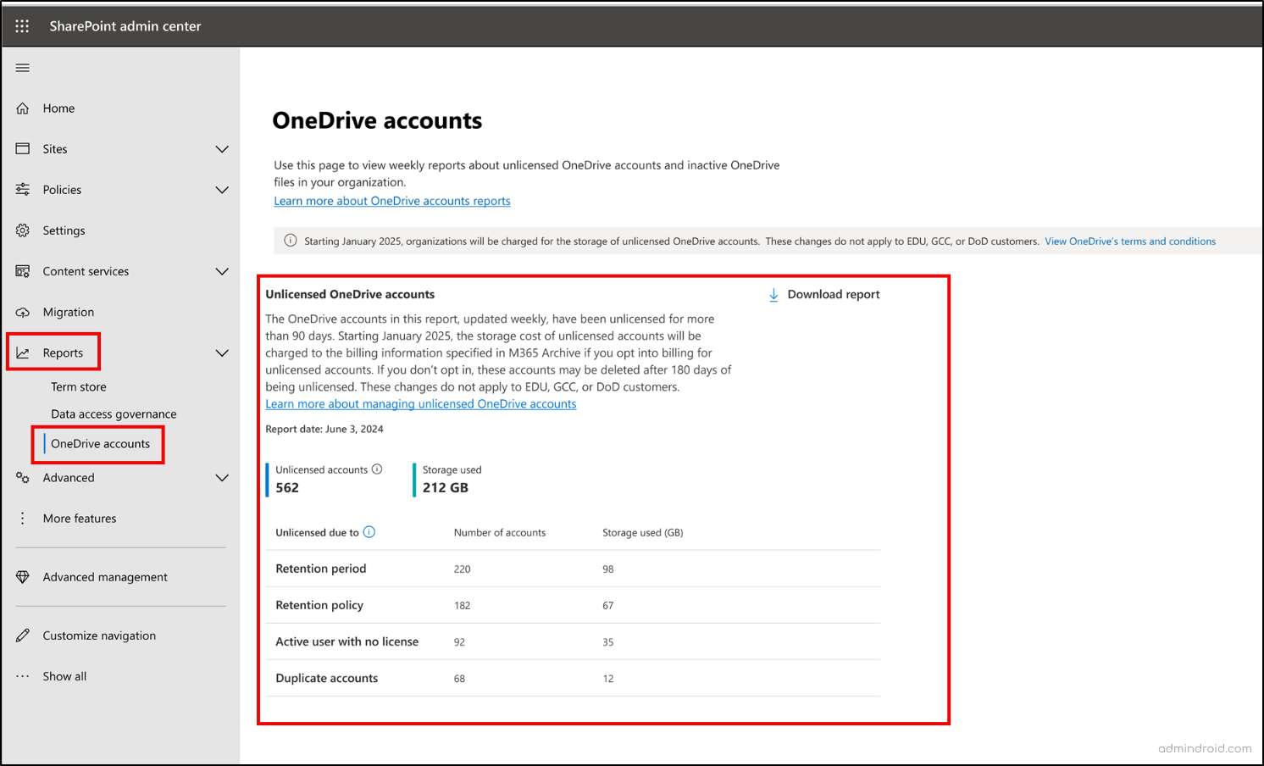Click the Advanced management diamond icon
1264x766 pixels.
[x=23, y=576]
